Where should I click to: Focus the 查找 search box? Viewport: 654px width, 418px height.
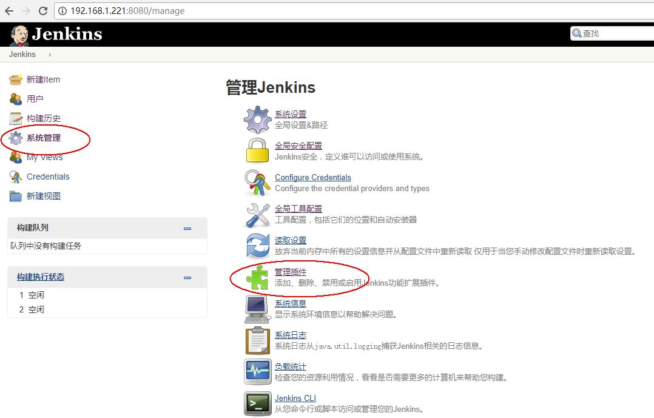[x=613, y=33]
